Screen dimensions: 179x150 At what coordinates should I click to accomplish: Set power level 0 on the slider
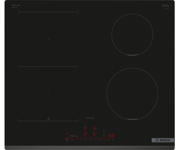coord(72,140)
